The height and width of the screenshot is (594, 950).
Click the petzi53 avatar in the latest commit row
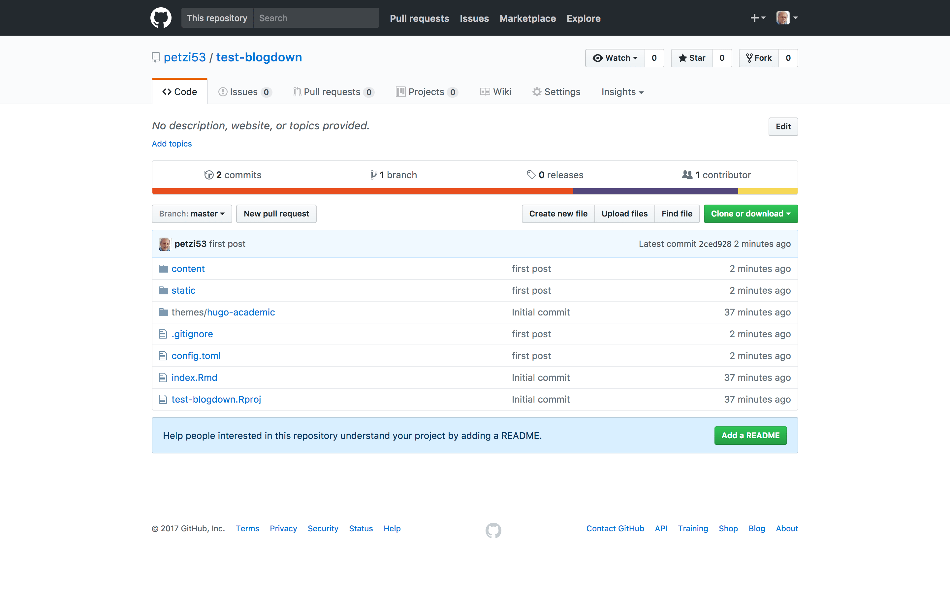tap(165, 244)
